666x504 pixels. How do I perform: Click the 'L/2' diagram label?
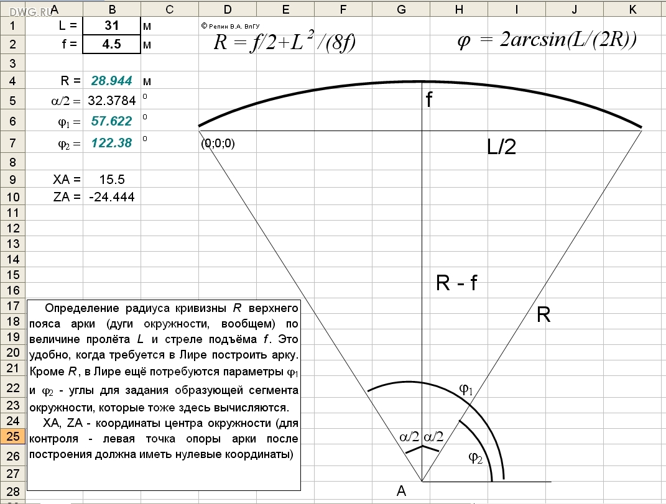point(501,147)
